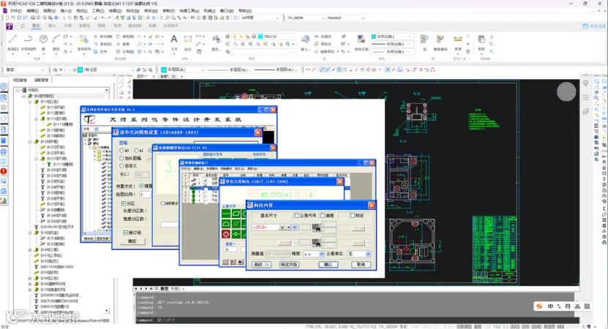Select the Move (移动) tool in ribbon
The width and height of the screenshot is (608, 329).
(x=103, y=37)
